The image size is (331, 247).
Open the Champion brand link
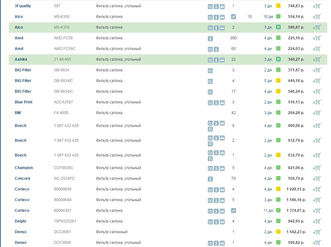point(24,168)
